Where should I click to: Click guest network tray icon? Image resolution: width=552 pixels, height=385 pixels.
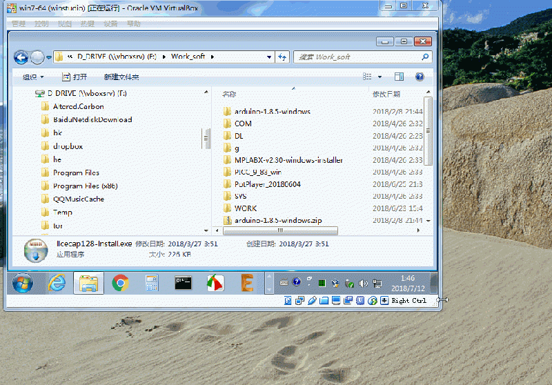377,284
